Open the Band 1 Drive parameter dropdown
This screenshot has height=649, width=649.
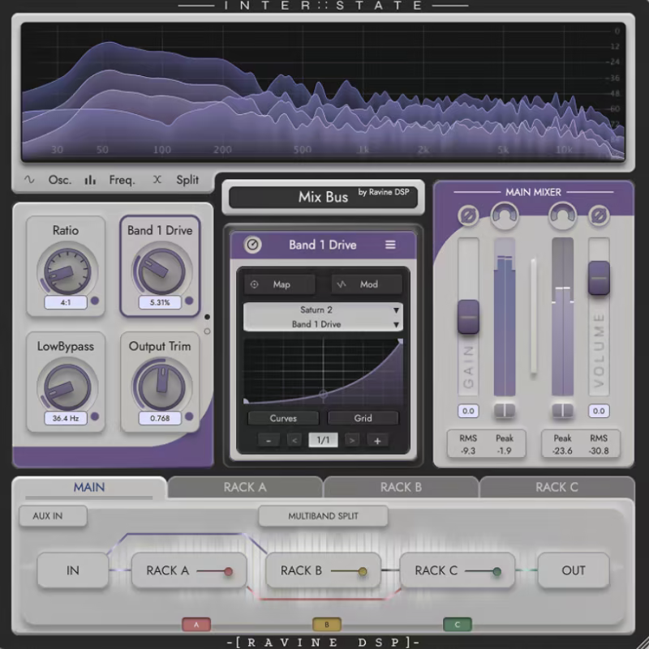pos(323,324)
